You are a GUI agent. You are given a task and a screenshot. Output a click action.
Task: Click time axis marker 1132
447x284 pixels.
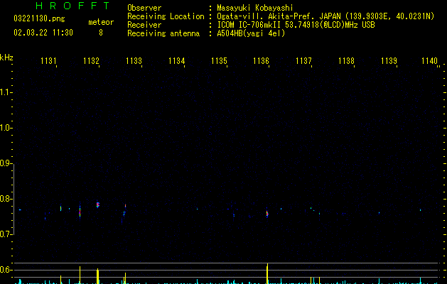[x=91, y=60]
